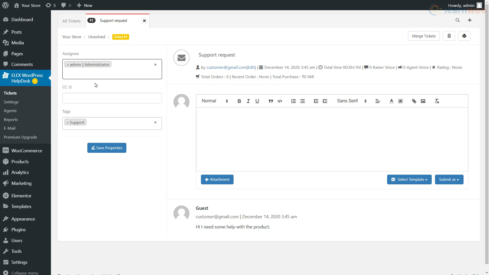Increase indent in editor
Image resolution: width=489 pixels, height=275 pixels.
pyautogui.click(x=325, y=101)
